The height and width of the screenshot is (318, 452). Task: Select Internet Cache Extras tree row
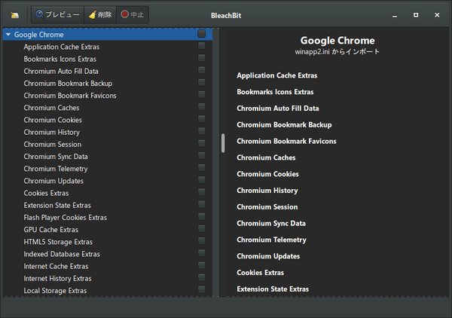tap(108, 267)
